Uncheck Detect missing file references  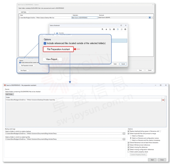coord(128,147)
